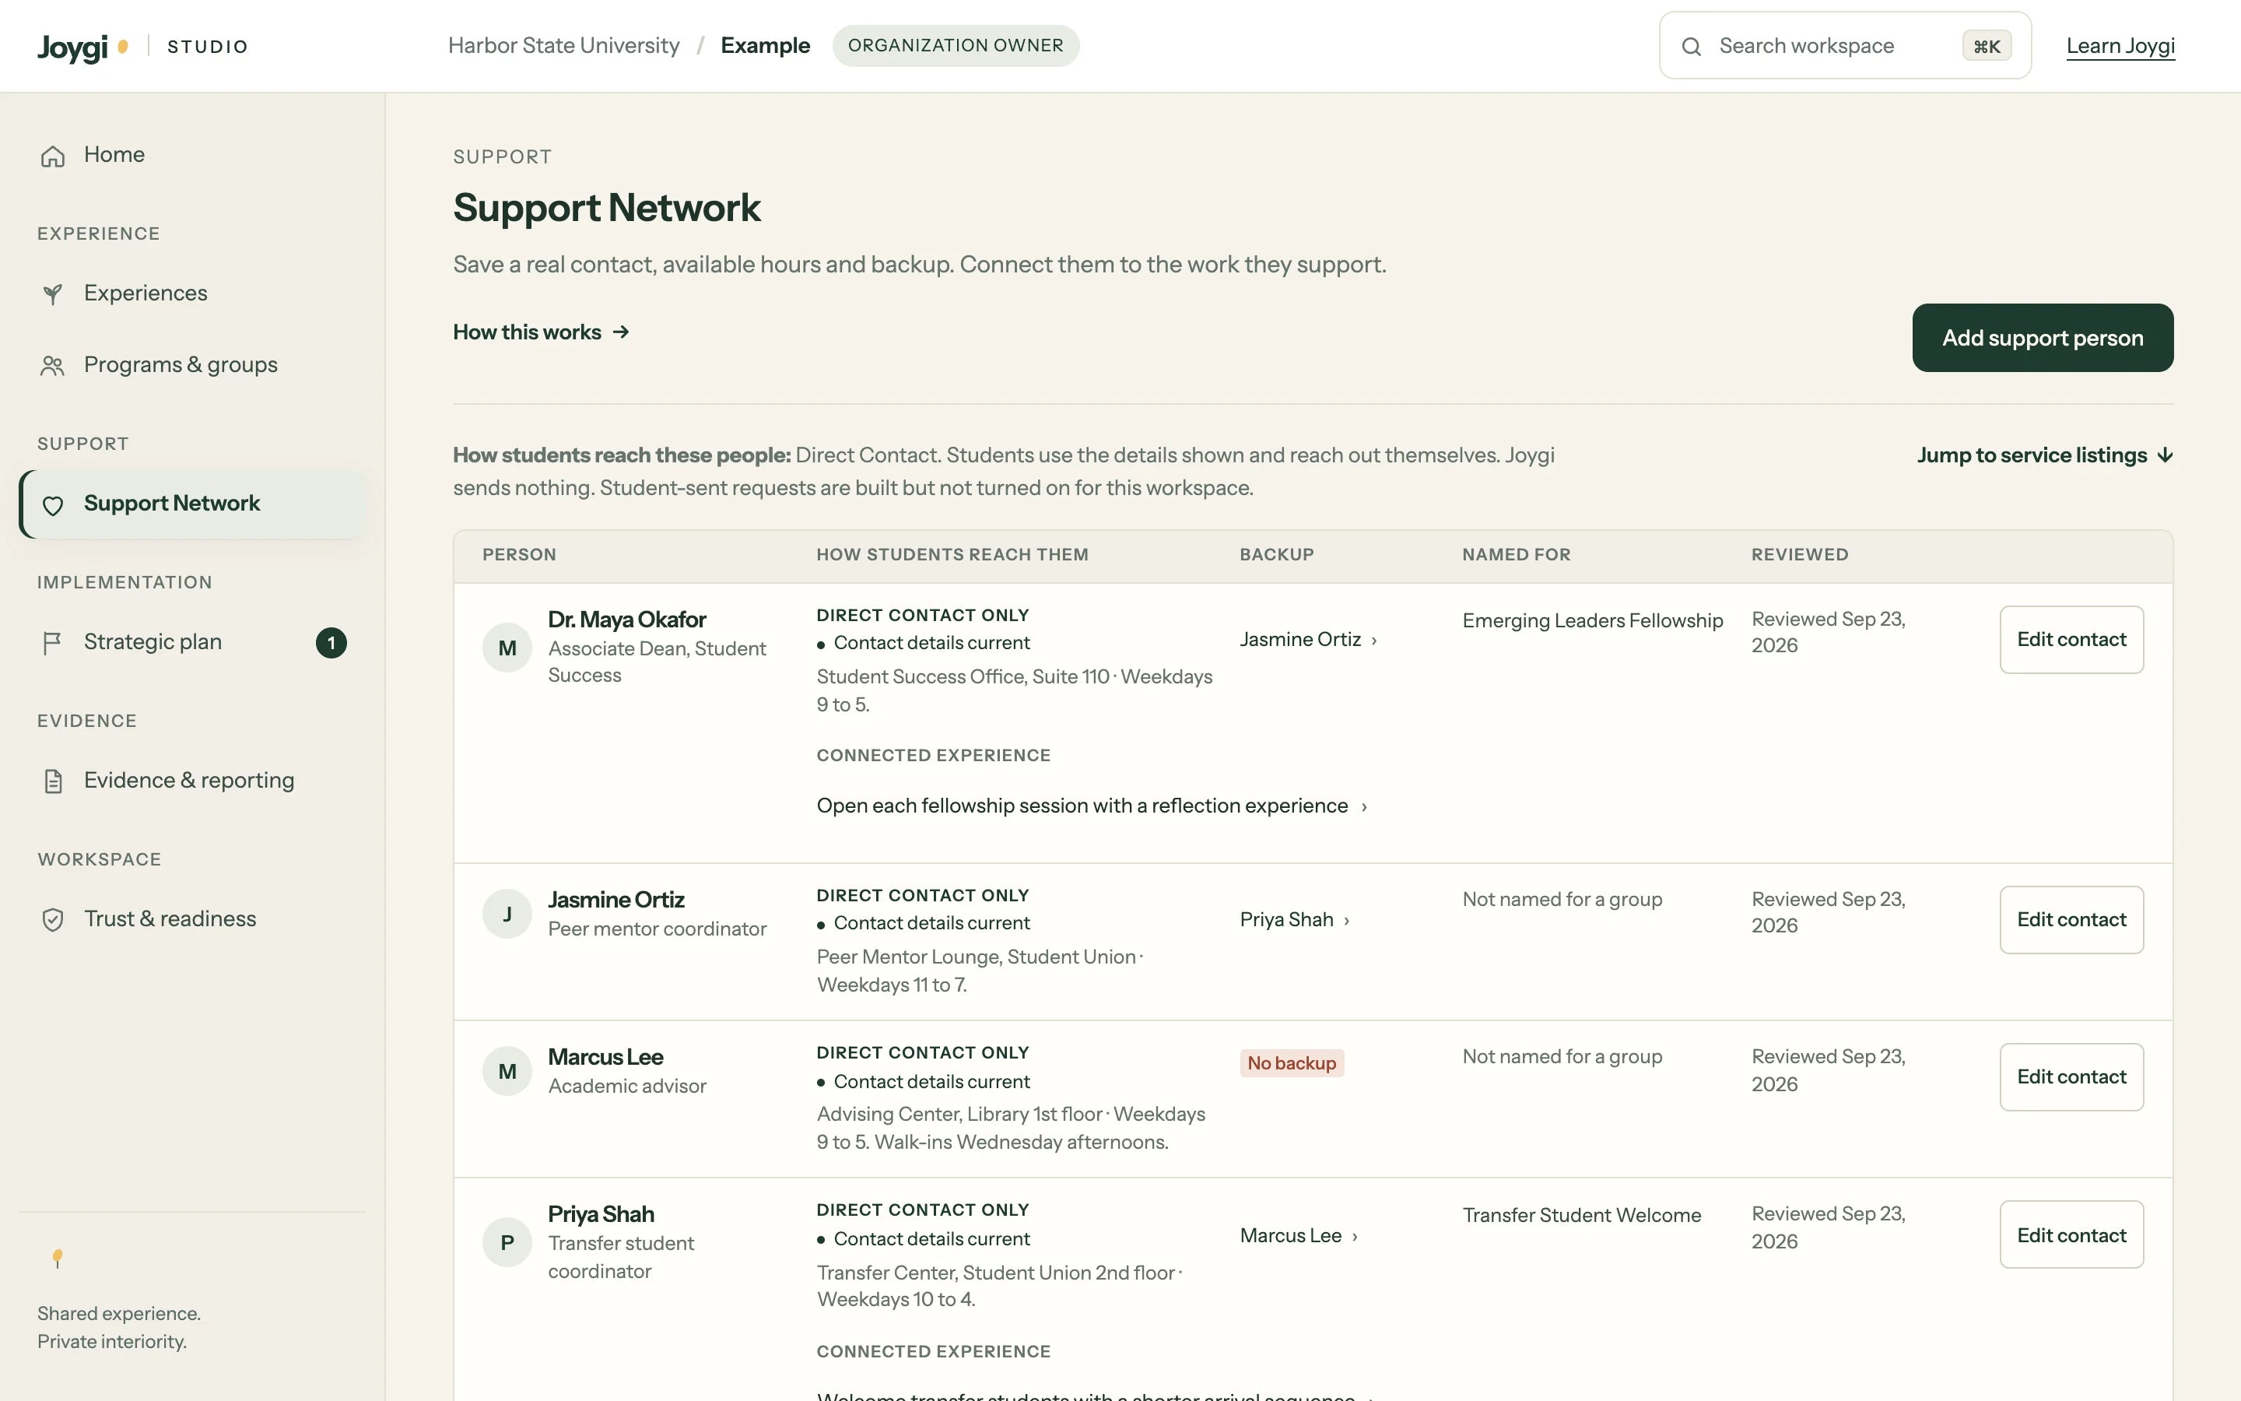
Task: Click the Support Network heart icon
Action: tap(53, 505)
